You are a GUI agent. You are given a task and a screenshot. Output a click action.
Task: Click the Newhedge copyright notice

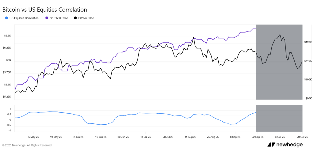[27, 145]
